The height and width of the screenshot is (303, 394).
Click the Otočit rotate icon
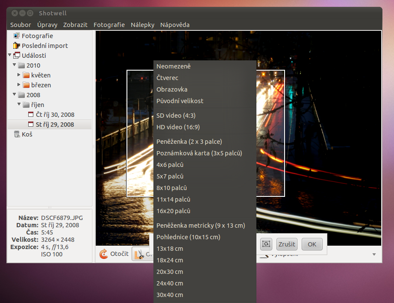pos(103,254)
